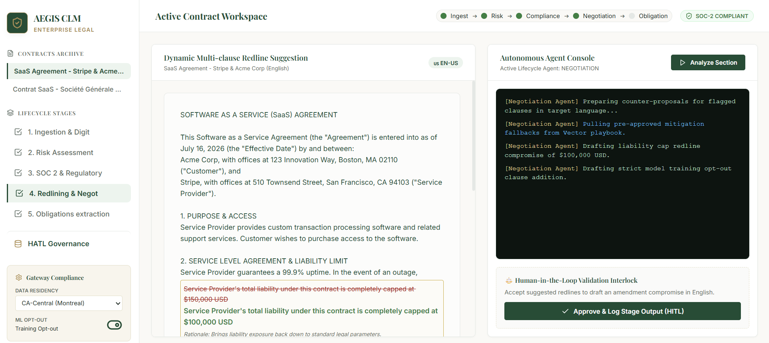Click the '1. PURPOSE & ACCESS' heading
Screen dimensions: 769x343
(218, 216)
